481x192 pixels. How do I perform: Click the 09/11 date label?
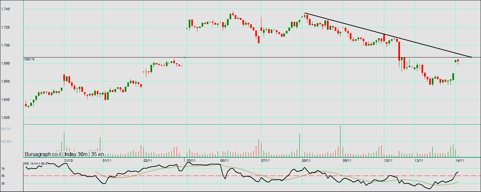(347, 160)
